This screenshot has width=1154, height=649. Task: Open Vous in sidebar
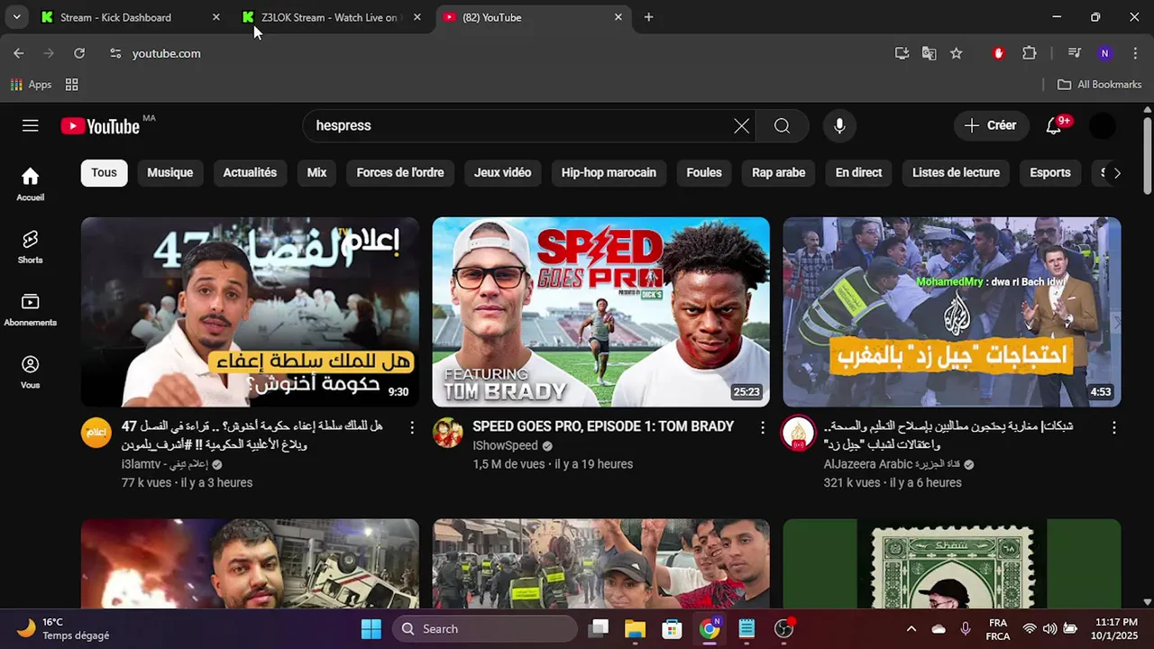(31, 371)
